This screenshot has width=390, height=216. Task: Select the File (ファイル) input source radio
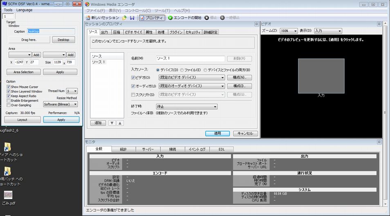click(182, 70)
